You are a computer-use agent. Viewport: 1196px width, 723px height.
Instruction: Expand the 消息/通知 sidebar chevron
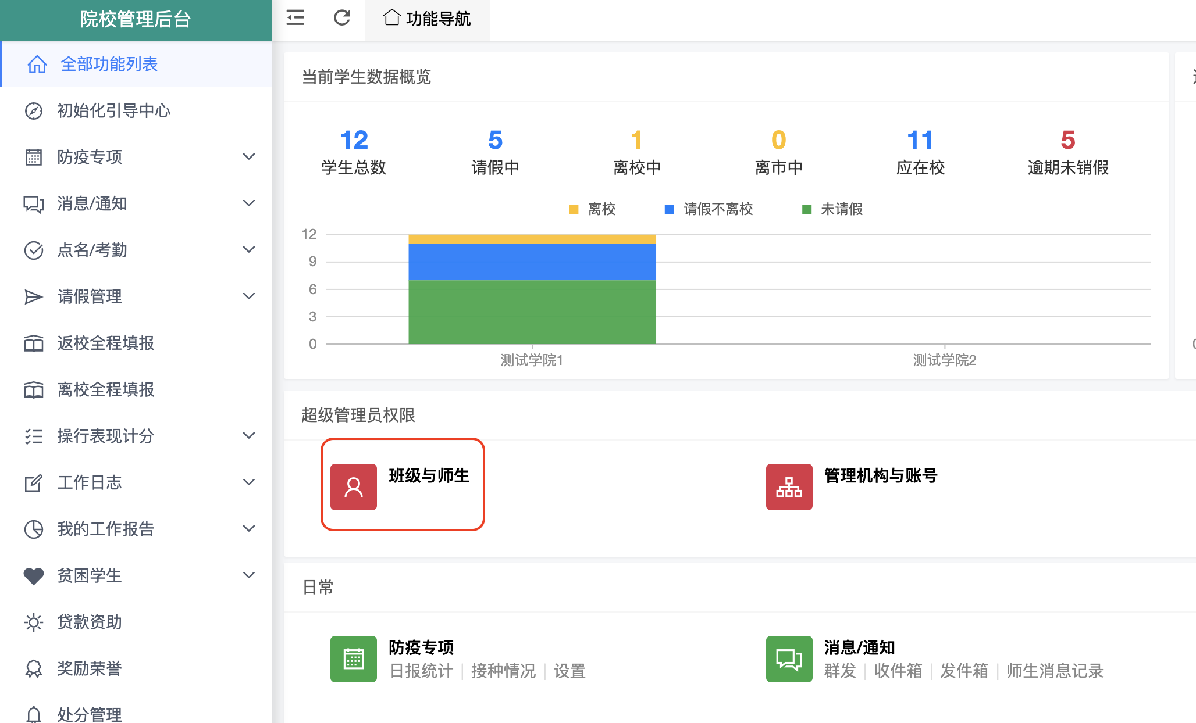(249, 203)
